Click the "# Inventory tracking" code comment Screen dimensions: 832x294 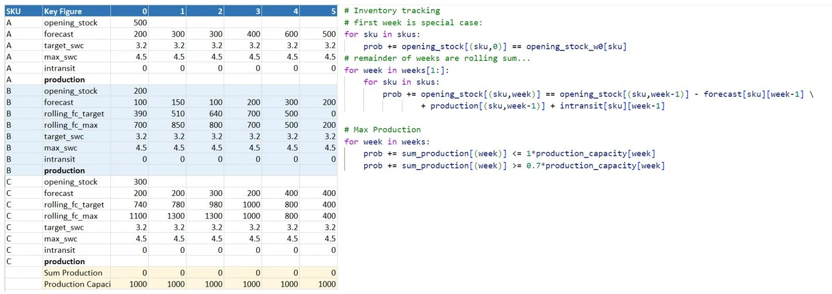click(392, 10)
